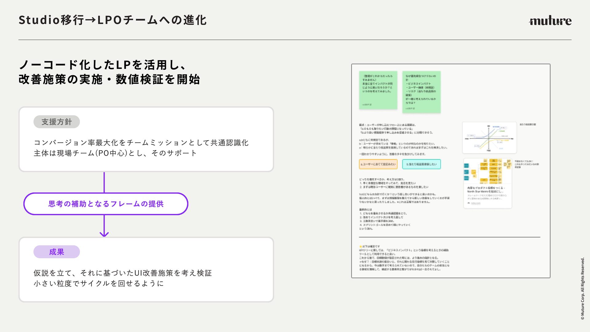Click the muture logo

[x=550, y=21]
